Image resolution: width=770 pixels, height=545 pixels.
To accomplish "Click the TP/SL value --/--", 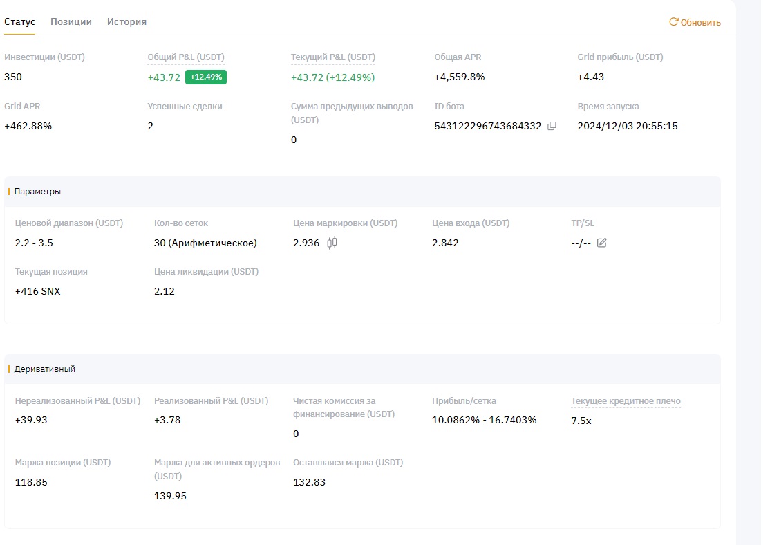I will pos(581,243).
